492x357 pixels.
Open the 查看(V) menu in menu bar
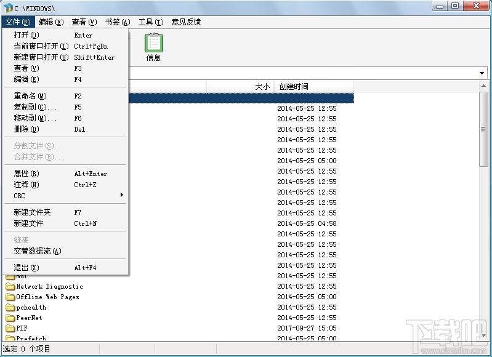coord(84,22)
